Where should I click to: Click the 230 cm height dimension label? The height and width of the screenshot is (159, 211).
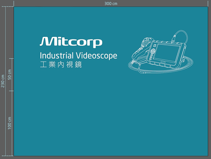[3, 81]
